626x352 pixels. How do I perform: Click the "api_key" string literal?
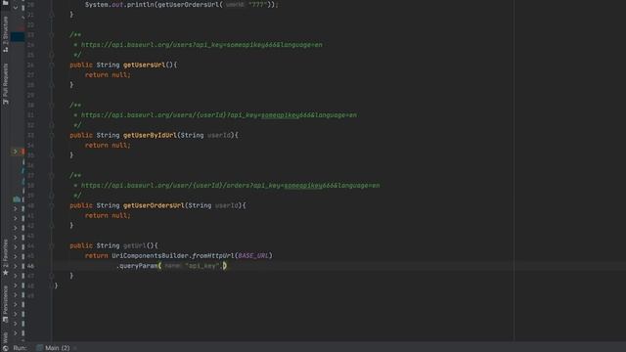pyautogui.click(x=202, y=266)
